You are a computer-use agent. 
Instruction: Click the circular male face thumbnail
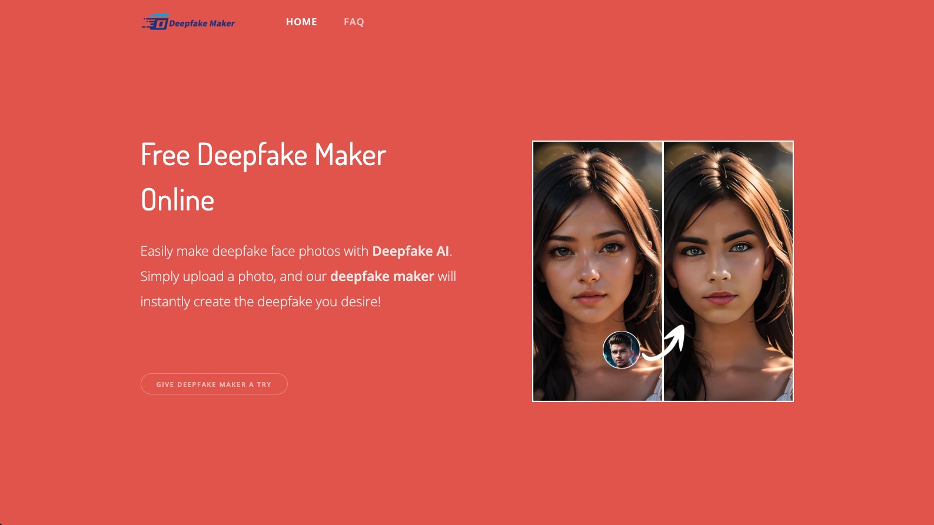tap(621, 350)
